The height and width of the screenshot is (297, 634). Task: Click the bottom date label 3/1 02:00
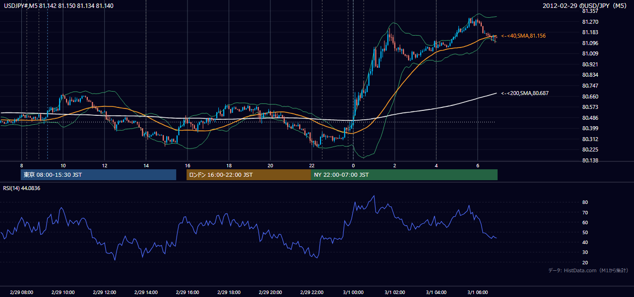tap(394, 292)
